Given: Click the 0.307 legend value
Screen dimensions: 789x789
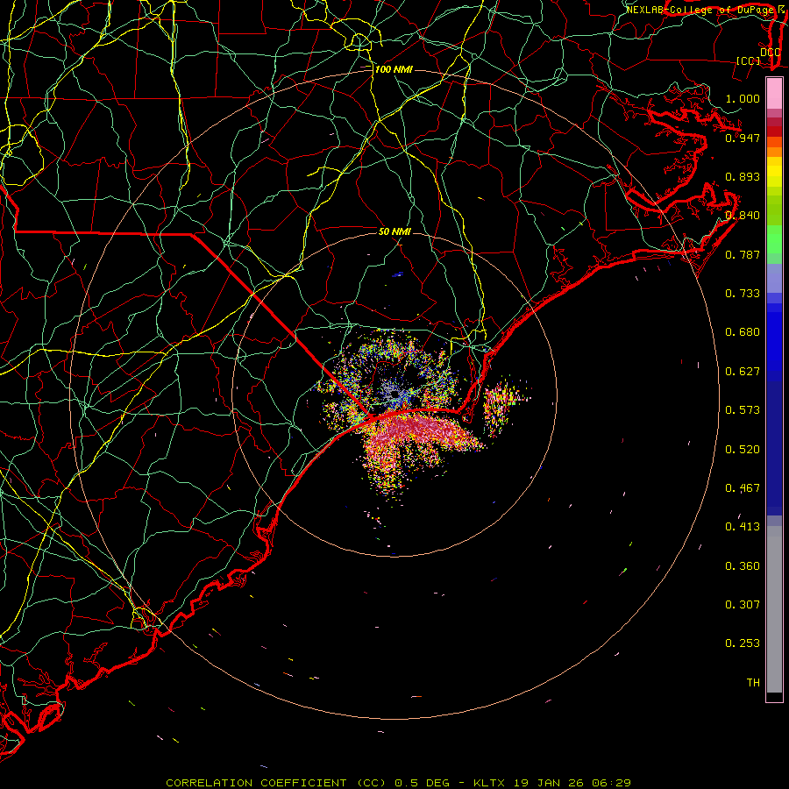Looking at the screenshot, I should [x=743, y=605].
